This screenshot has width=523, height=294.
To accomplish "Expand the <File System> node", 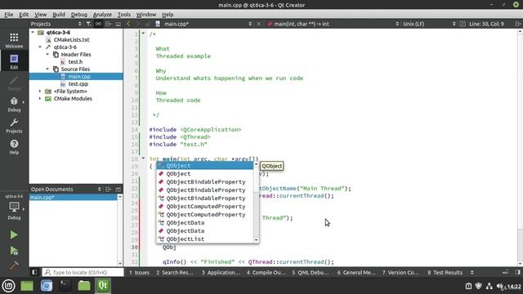I will coord(40,91).
